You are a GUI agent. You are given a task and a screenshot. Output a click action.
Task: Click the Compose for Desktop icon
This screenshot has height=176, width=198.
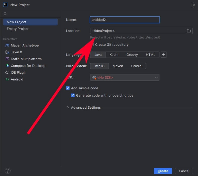tap(7, 66)
